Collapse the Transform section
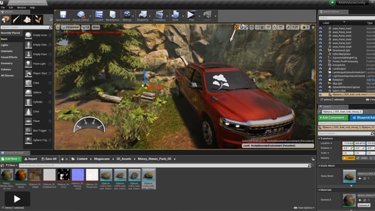The width and height of the screenshot is (375, 211). (319, 138)
